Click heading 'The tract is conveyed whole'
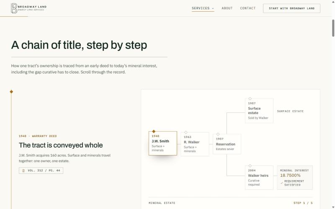Screen dimensions: 335x209 click(61, 145)
